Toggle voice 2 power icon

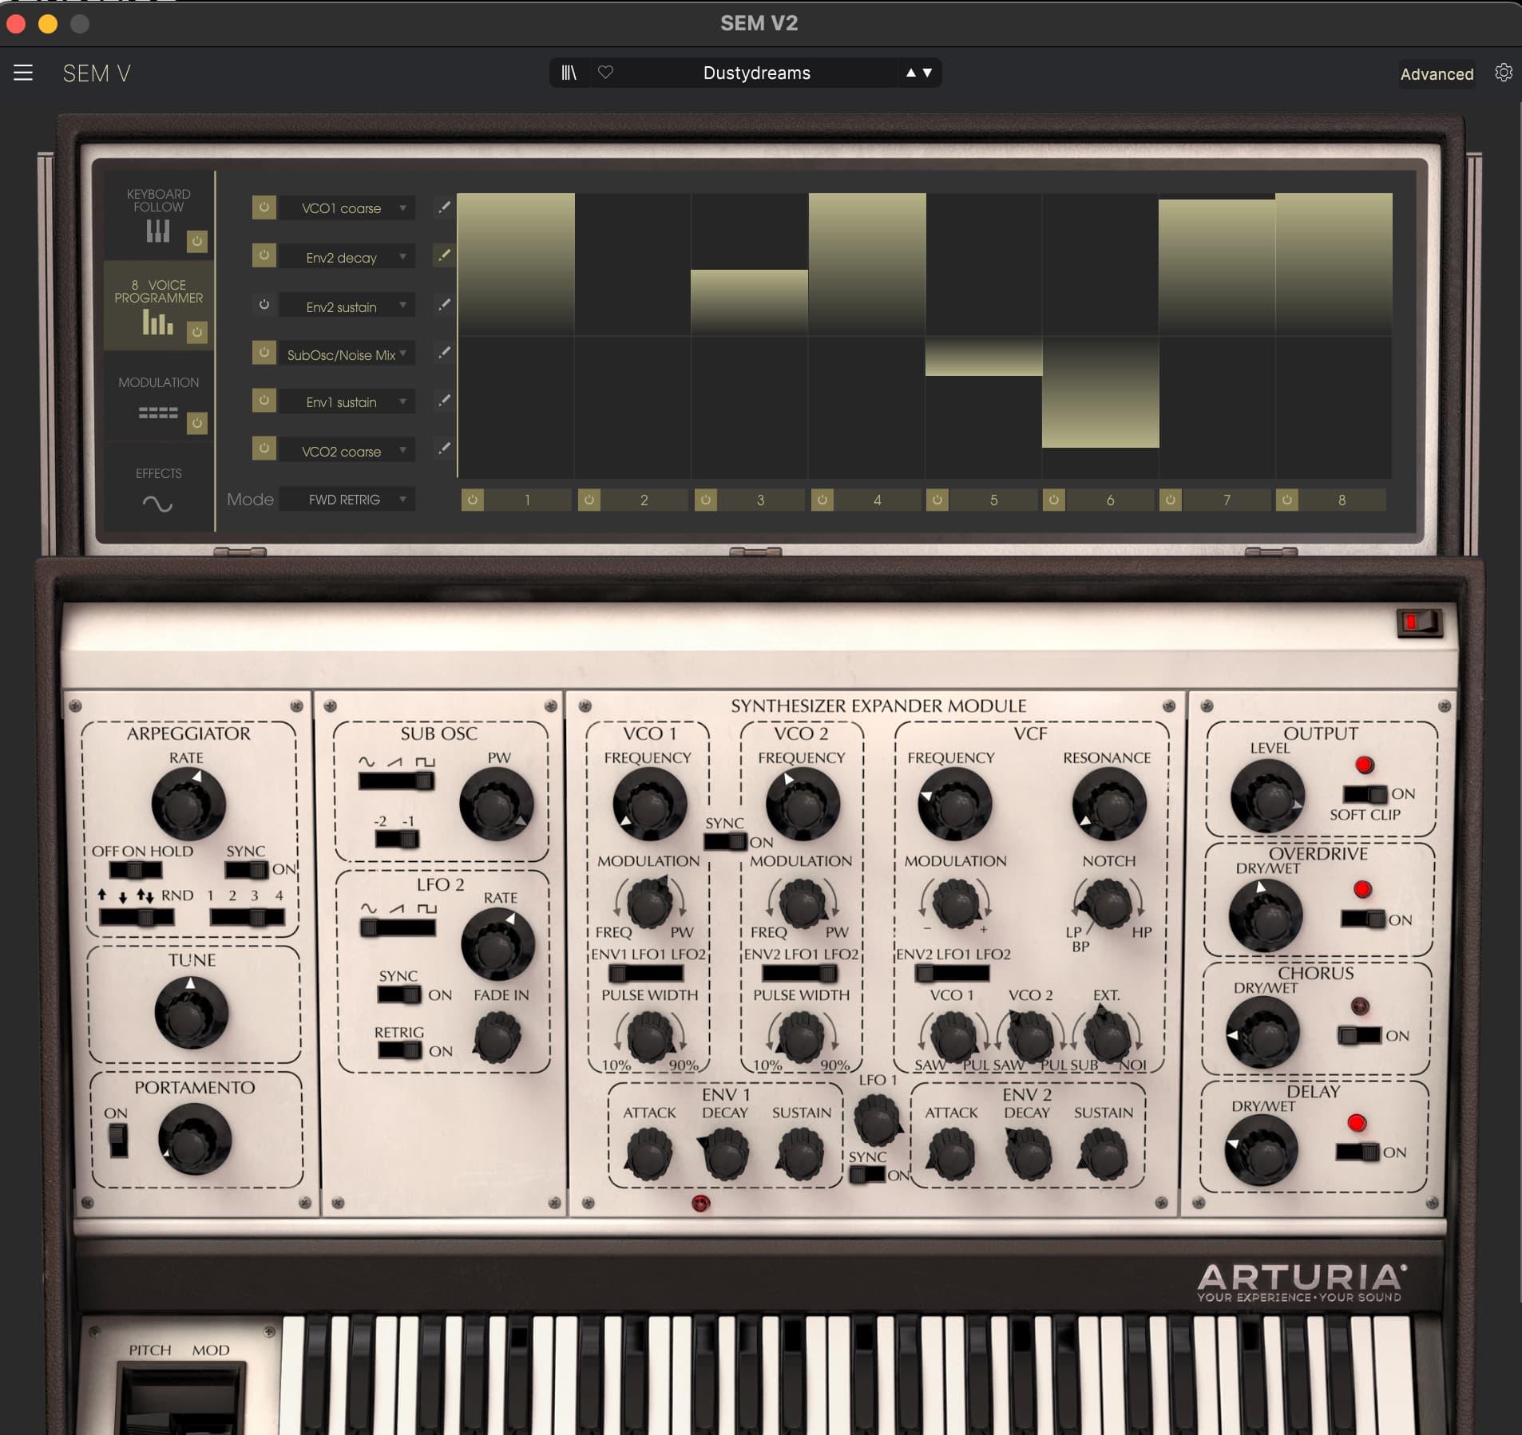coord(589,500)
